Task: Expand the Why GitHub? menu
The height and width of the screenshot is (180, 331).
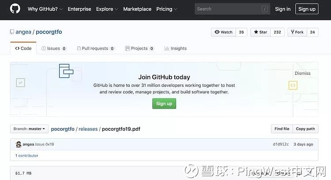Action: [x=45, y=9]
